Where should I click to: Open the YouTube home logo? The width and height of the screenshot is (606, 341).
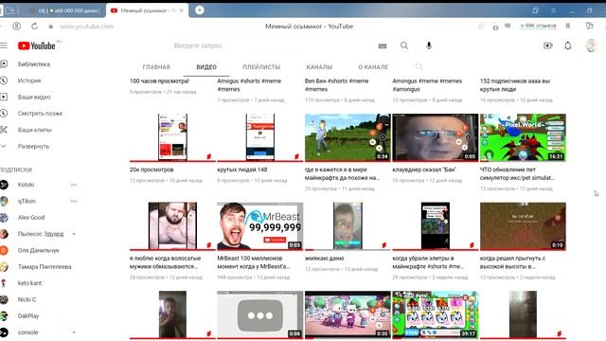37,45
